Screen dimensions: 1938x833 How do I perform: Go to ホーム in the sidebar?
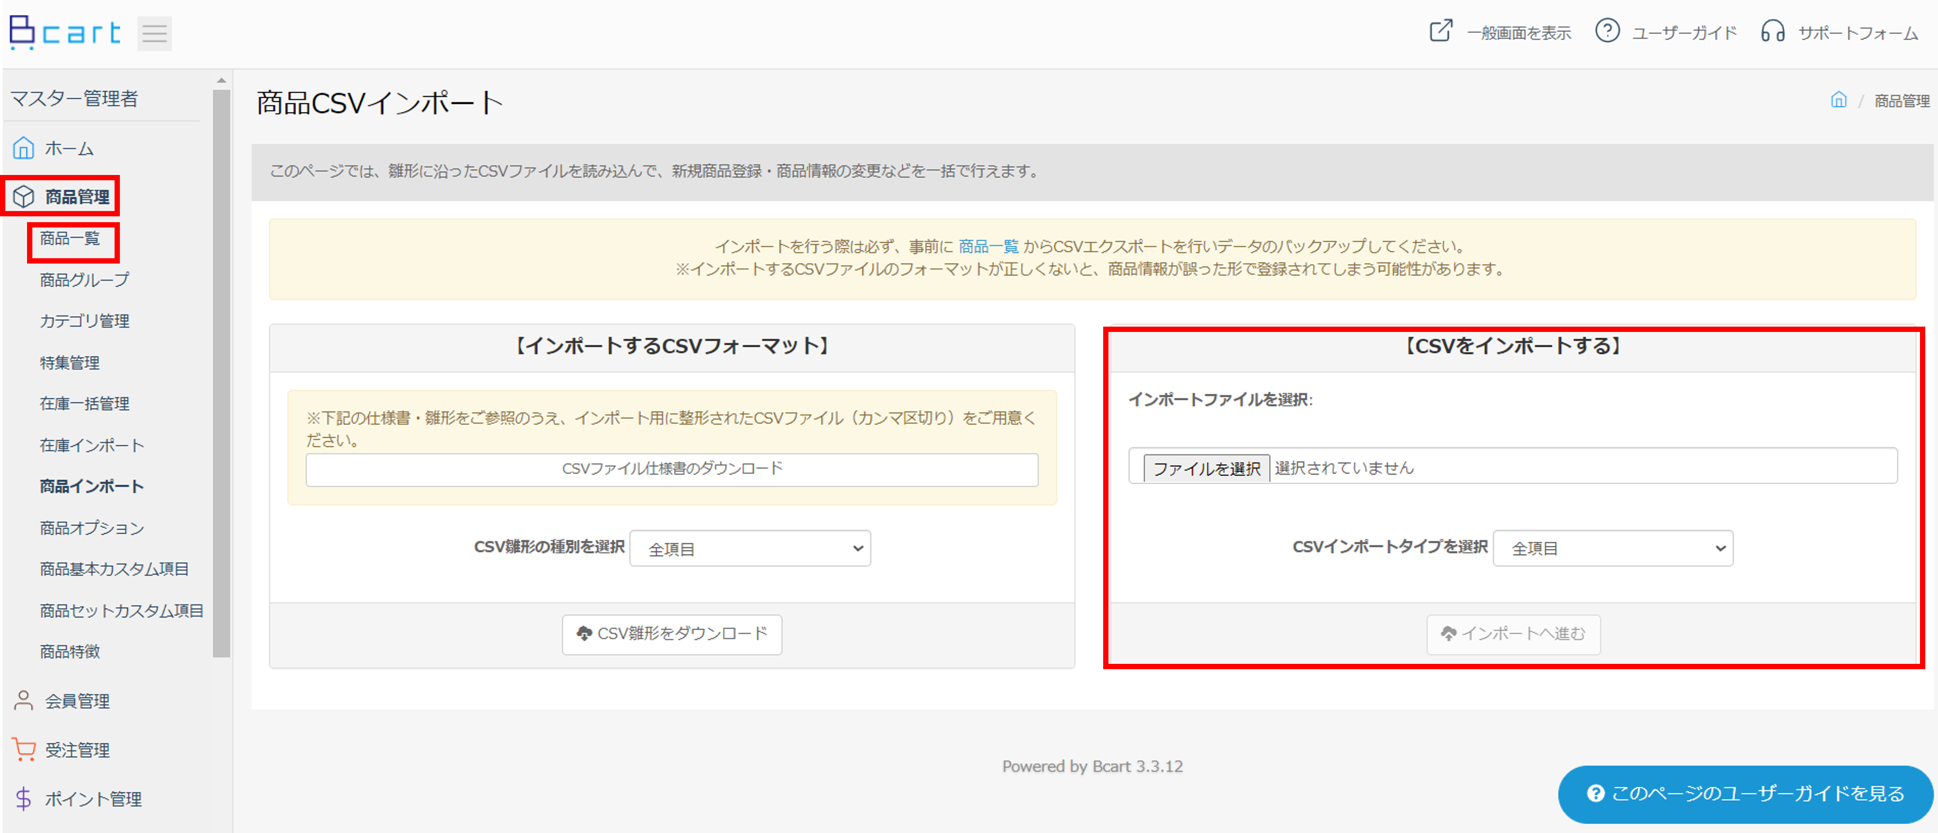pyautogui.click(x=69, y=149)
